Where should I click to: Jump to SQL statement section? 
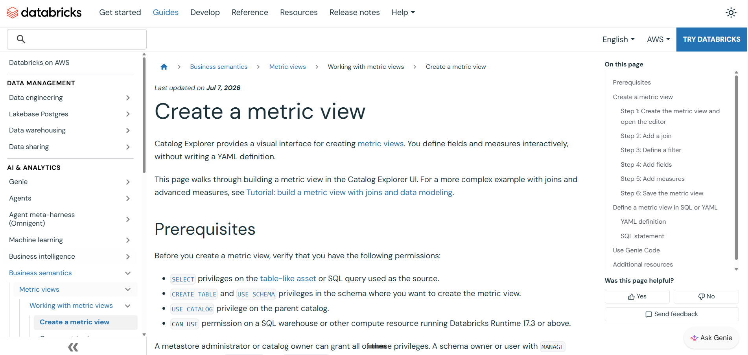click(x=642, y=236)
